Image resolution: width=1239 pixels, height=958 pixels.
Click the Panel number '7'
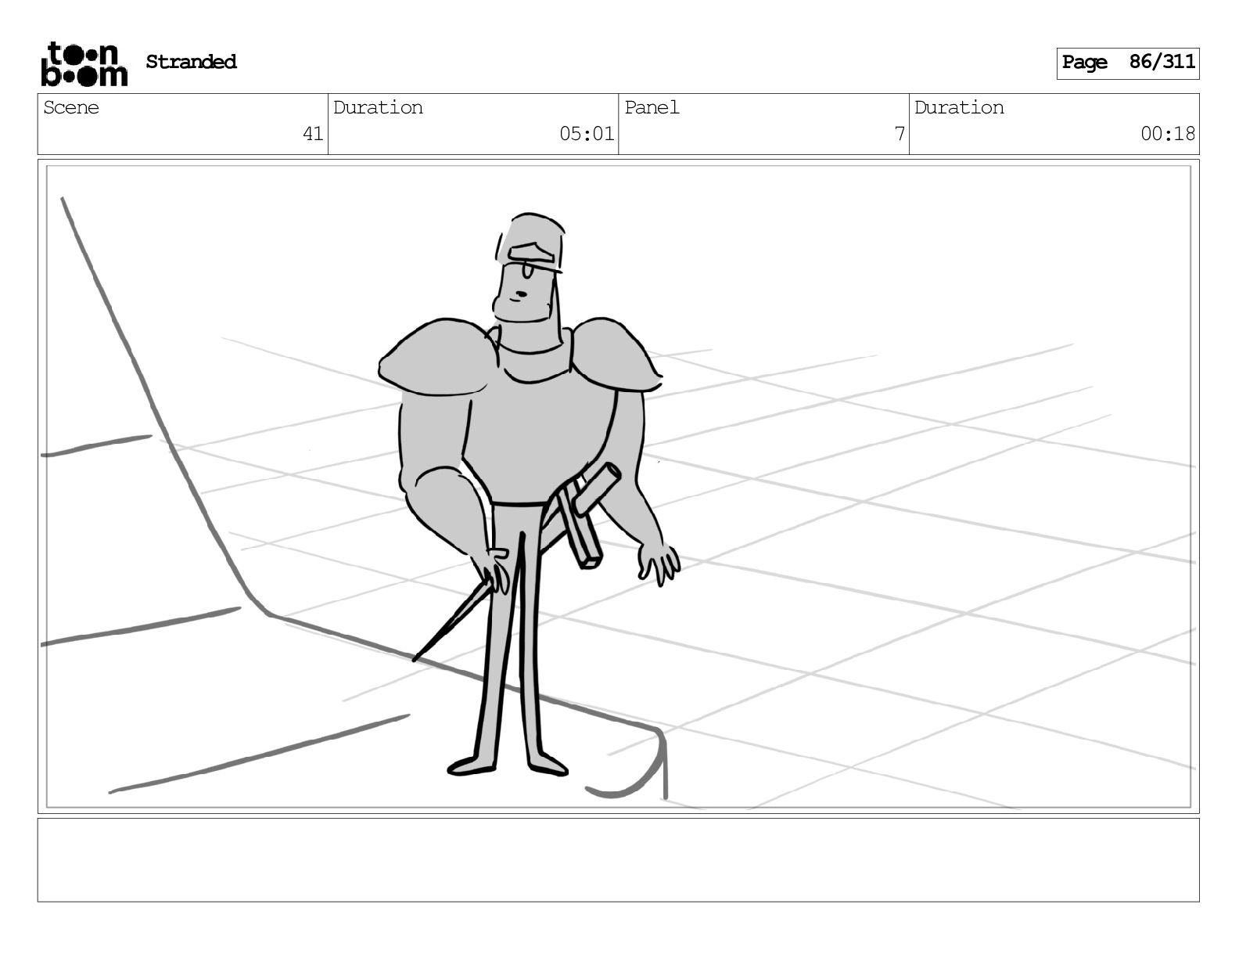click(x=900, y=134)
